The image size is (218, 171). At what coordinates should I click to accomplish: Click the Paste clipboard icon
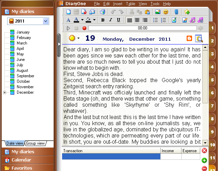click(x=147, y=12)
